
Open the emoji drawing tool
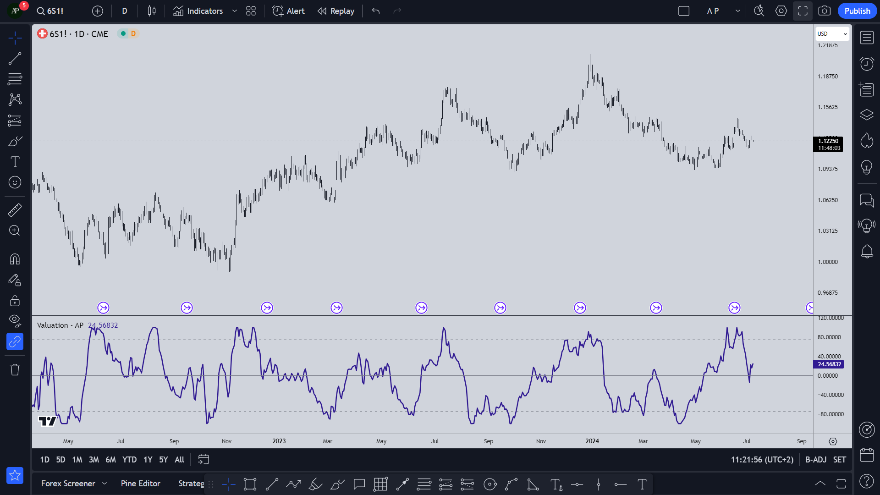(15, 182)
